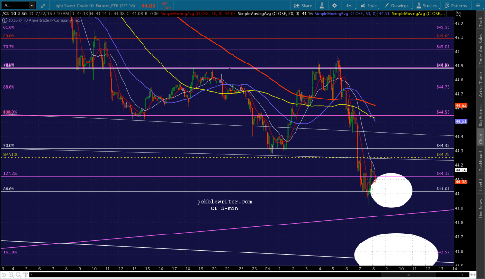Open the Patterns menu
This screenshot has height=279, width=485.
[x=456, y=6]
